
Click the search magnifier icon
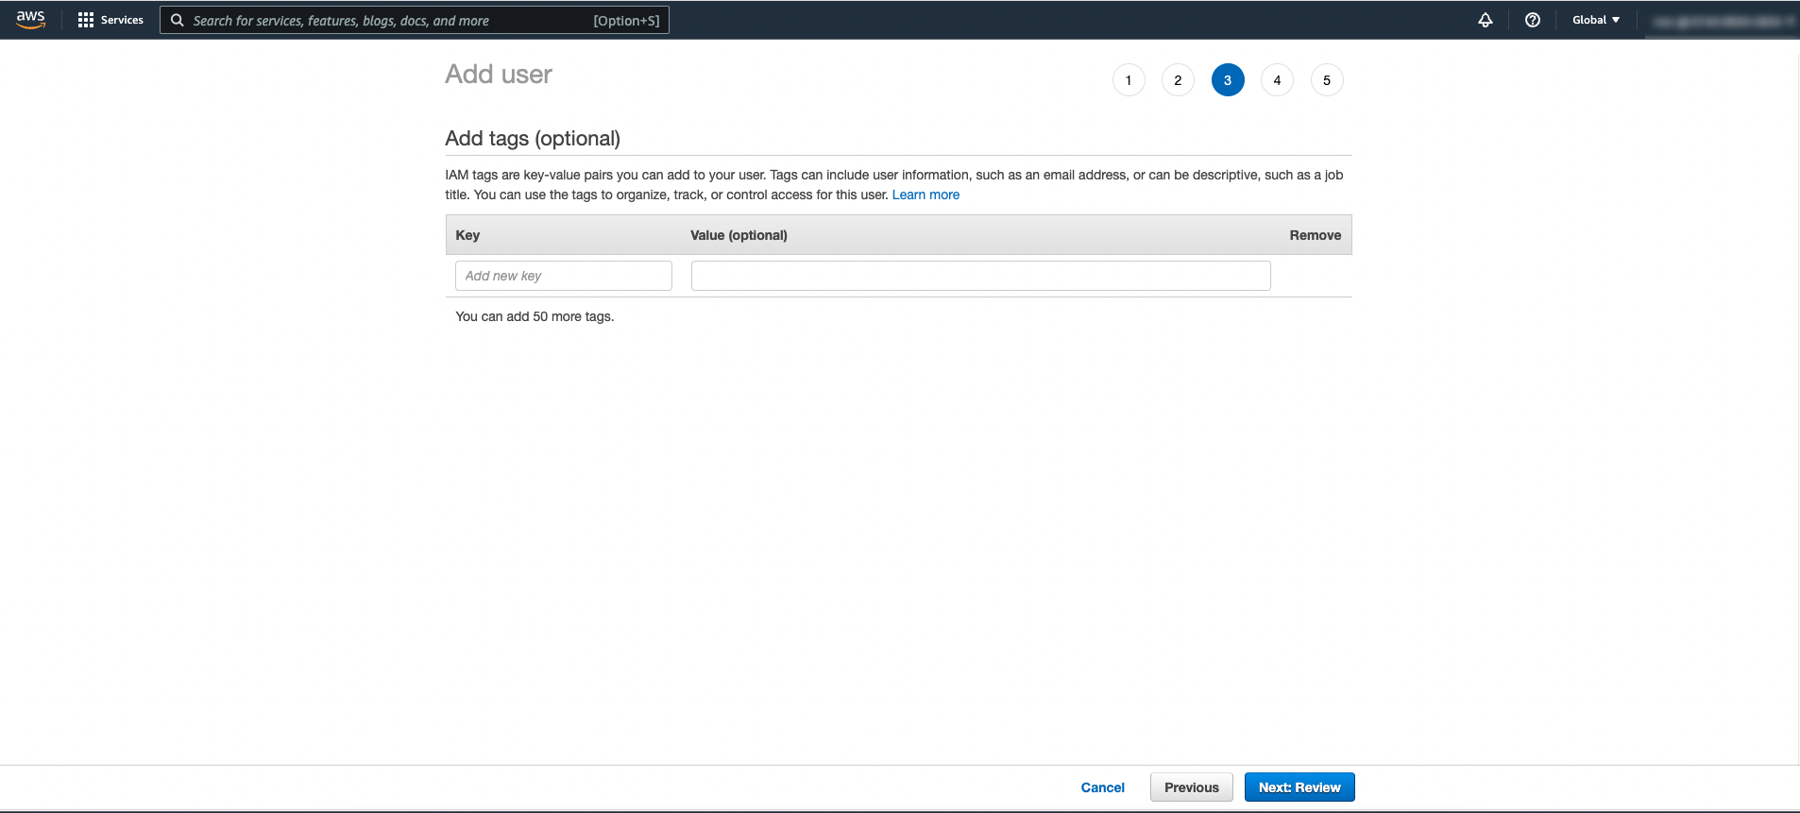click(177, 20)
